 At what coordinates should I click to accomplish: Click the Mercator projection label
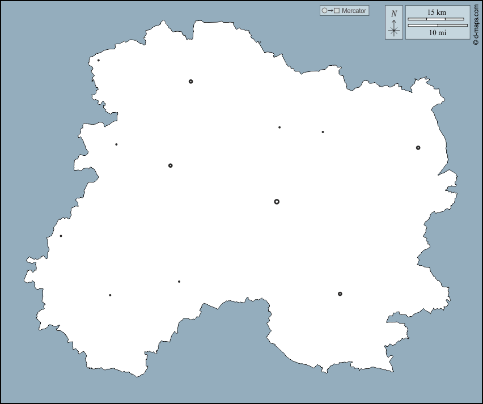click(x=354, y=11)
